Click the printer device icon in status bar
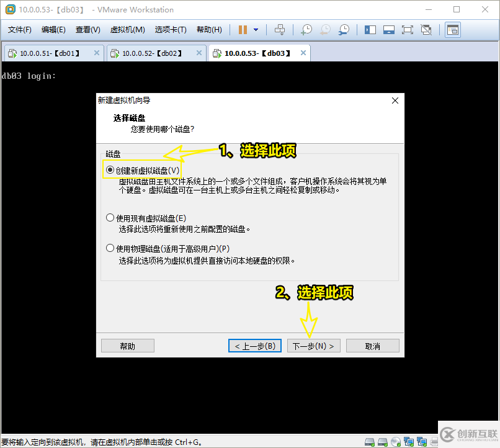 tap(434, 442)
